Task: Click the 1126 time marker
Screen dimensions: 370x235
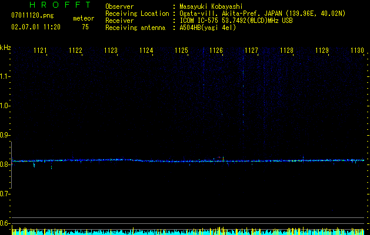Action: (216, 51)
